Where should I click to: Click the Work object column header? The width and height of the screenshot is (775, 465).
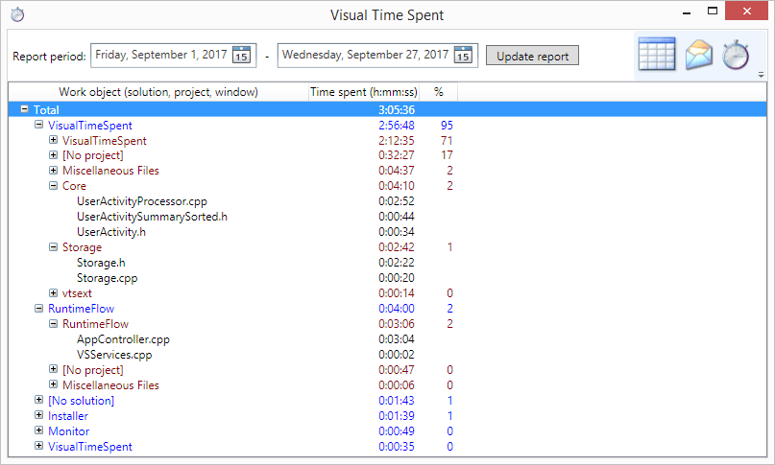[x=157, y=93]
